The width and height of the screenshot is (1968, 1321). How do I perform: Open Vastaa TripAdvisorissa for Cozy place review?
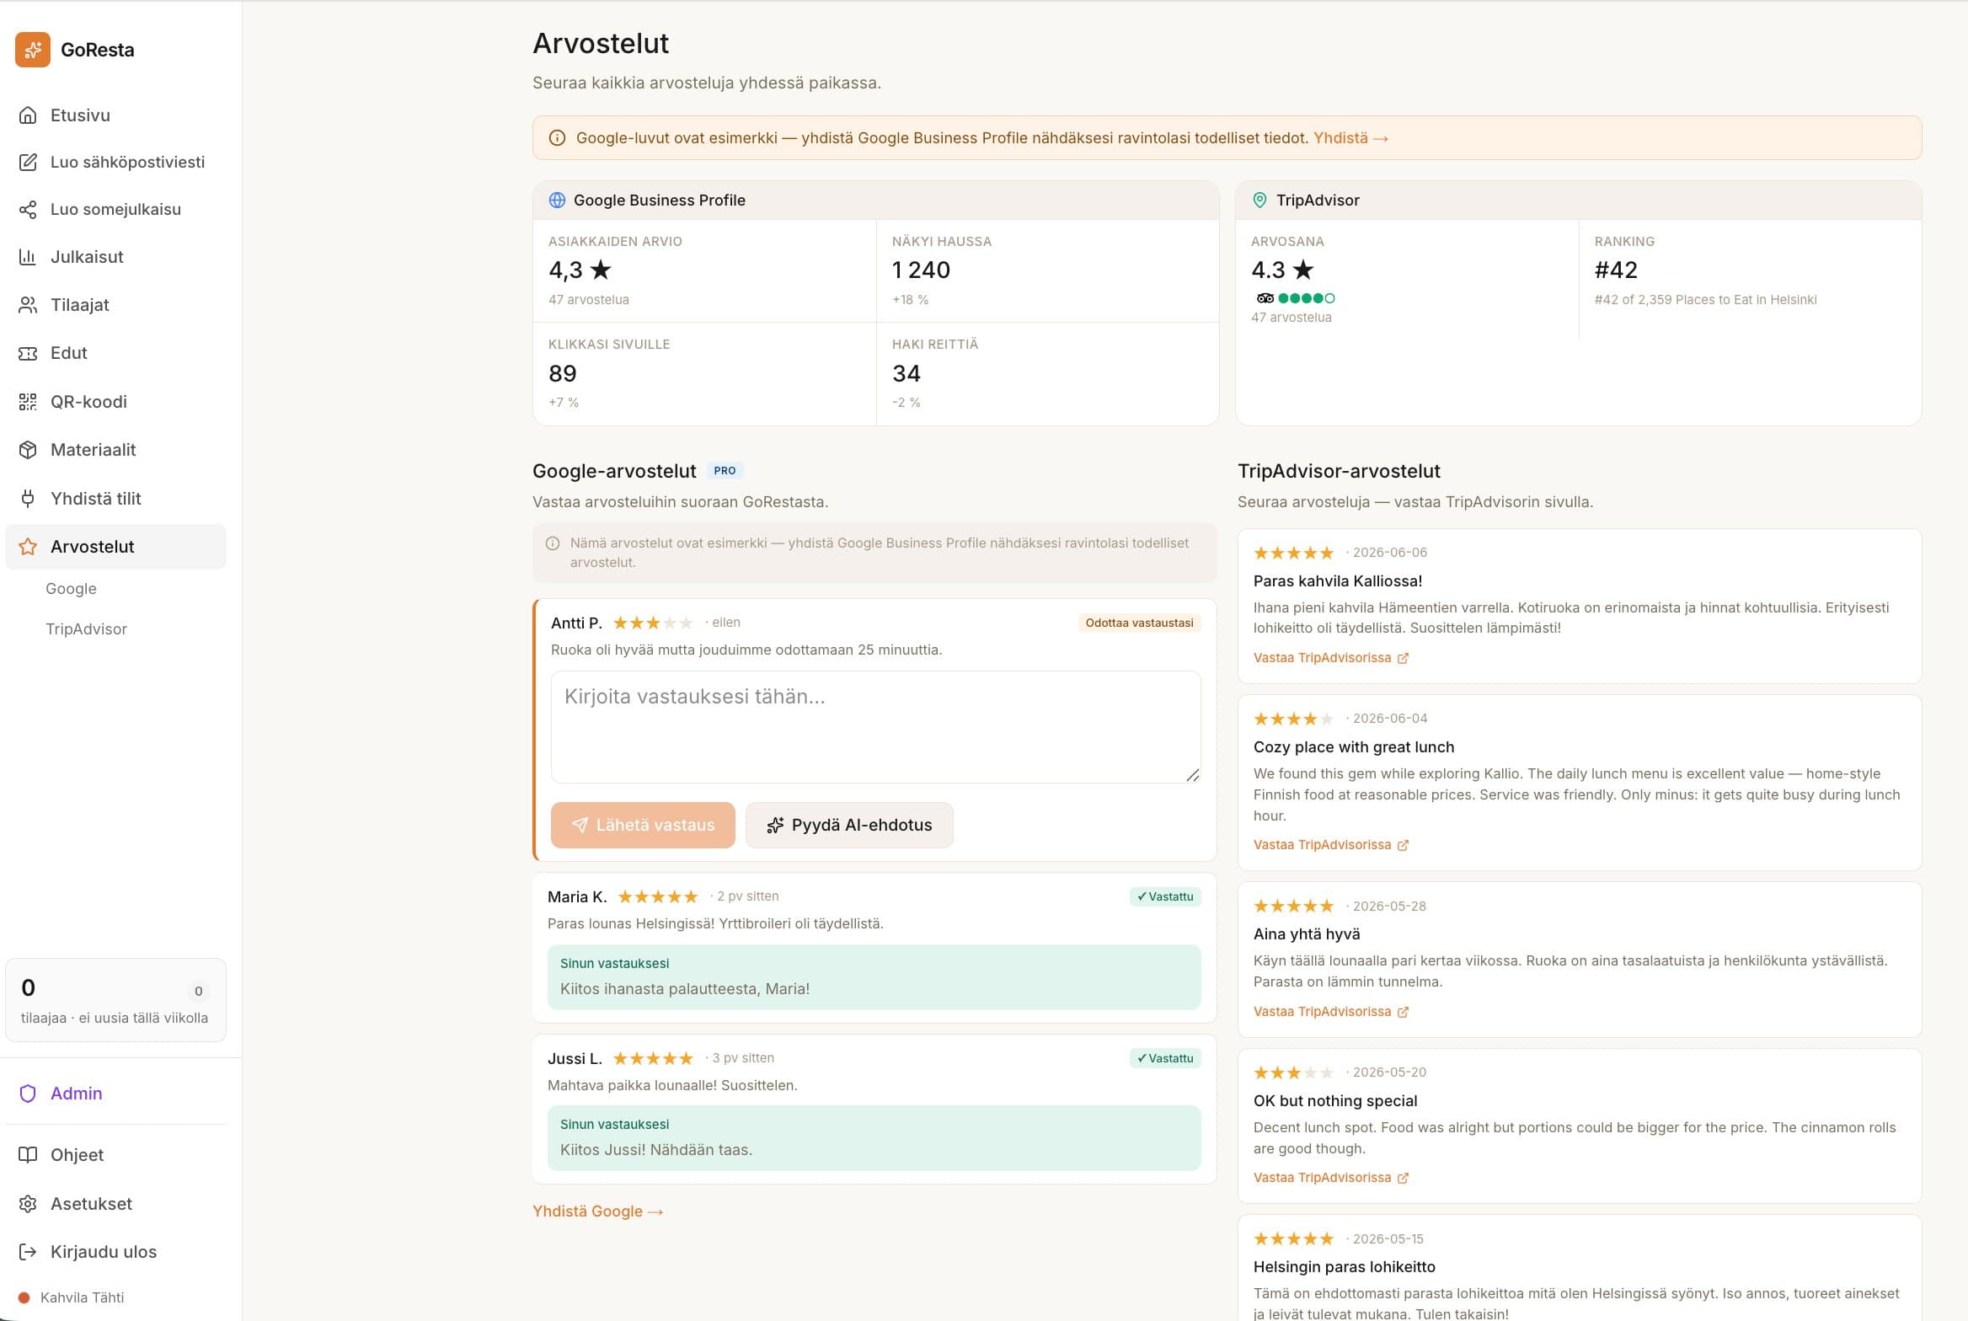click(1330, 845)
